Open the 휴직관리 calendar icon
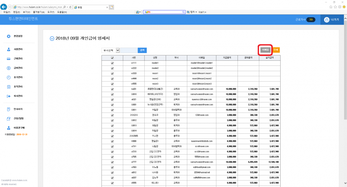 click(9, 87)
